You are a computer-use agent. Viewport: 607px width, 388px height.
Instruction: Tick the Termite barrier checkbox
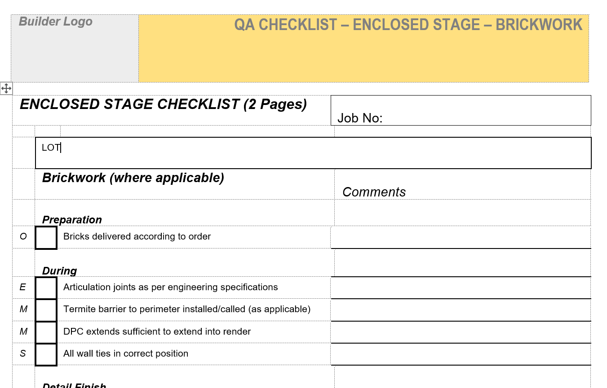tap(46, 310)
